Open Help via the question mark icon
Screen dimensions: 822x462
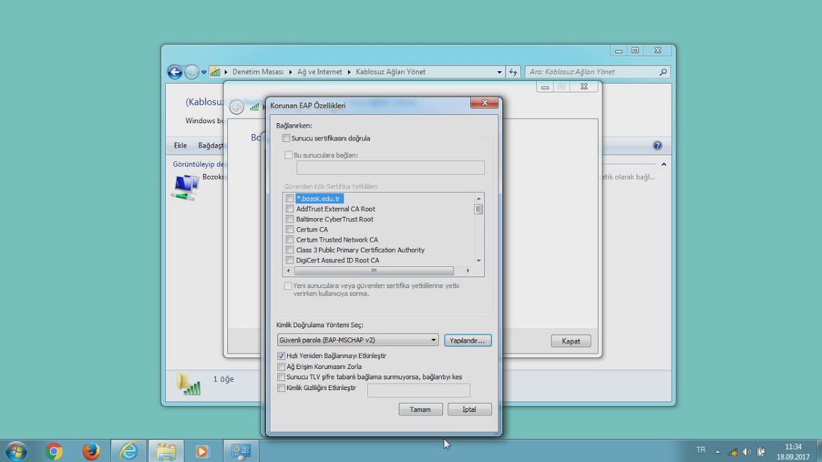point(658,145)
